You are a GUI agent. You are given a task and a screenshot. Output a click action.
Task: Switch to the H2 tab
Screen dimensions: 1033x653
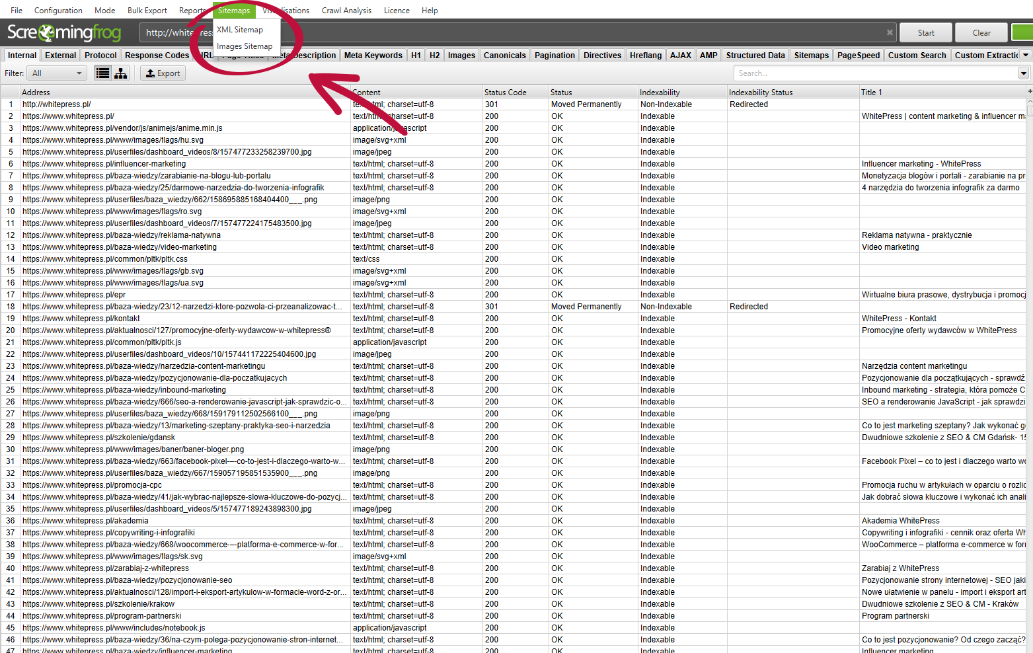[434, 55]
